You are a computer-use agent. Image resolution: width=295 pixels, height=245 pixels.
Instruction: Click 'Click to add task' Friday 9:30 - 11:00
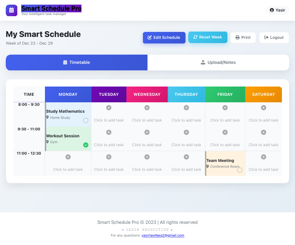(225, 145)
